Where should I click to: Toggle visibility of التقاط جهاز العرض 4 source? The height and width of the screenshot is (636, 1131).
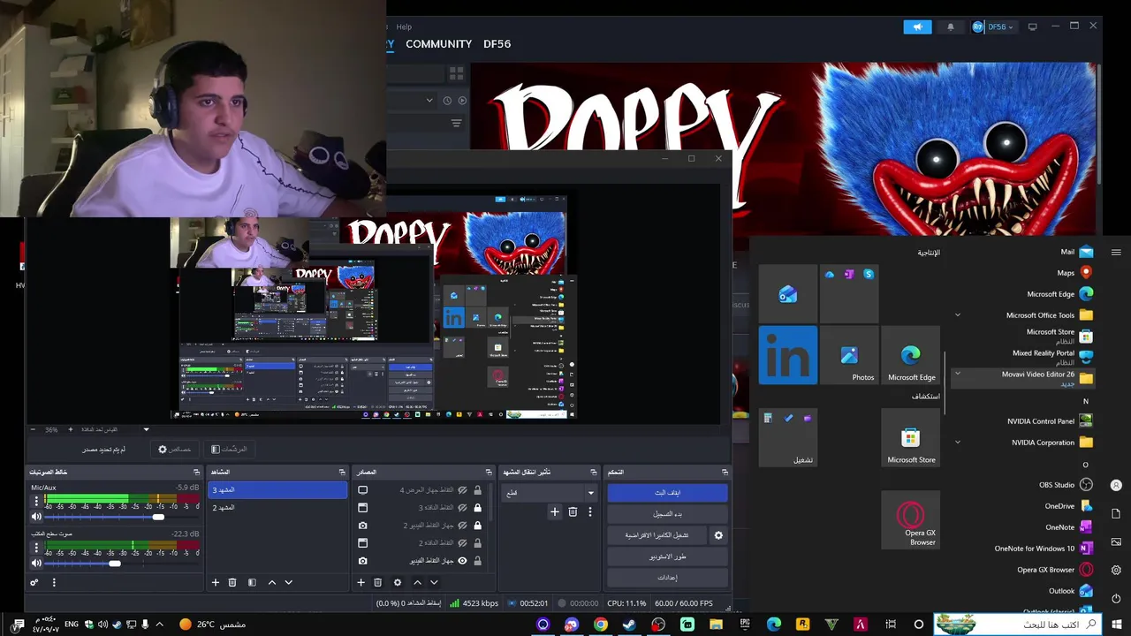click(x=462, y=490)
